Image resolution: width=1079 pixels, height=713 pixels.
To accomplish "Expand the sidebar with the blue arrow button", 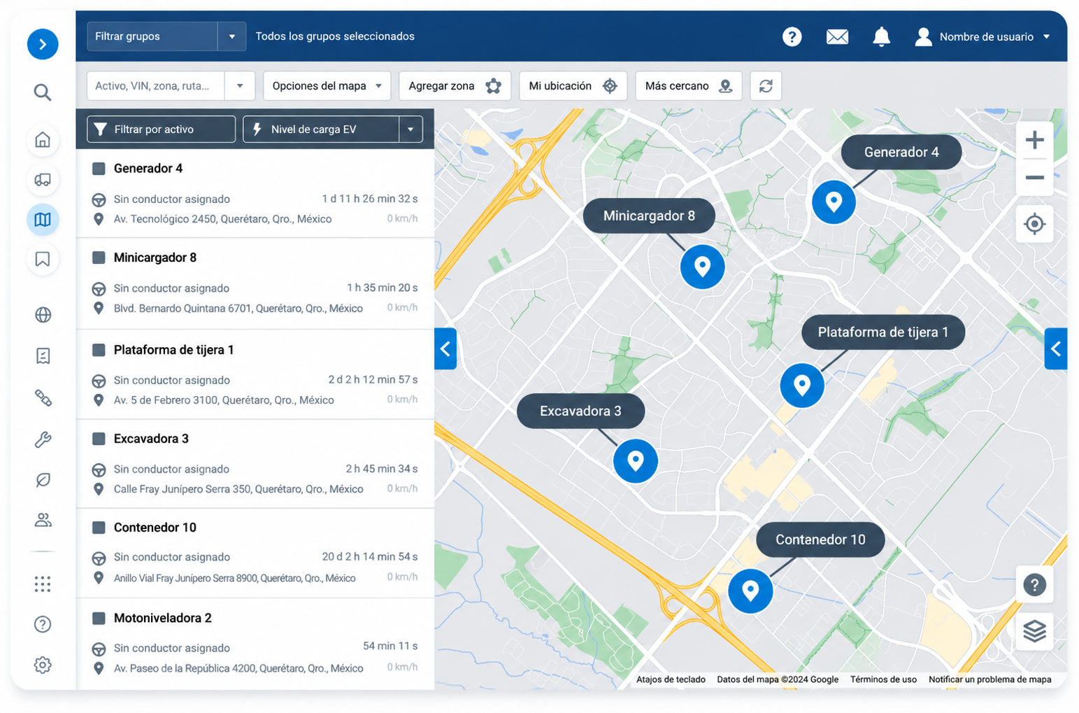I will pyautogui.click(x=43, y=44).
